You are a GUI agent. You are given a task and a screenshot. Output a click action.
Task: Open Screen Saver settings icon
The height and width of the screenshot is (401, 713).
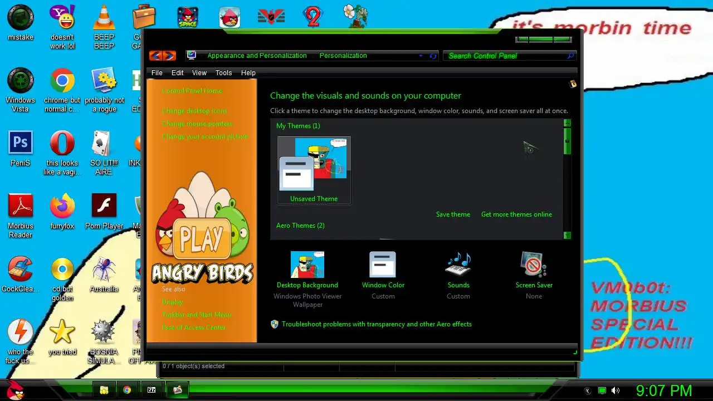534,265
